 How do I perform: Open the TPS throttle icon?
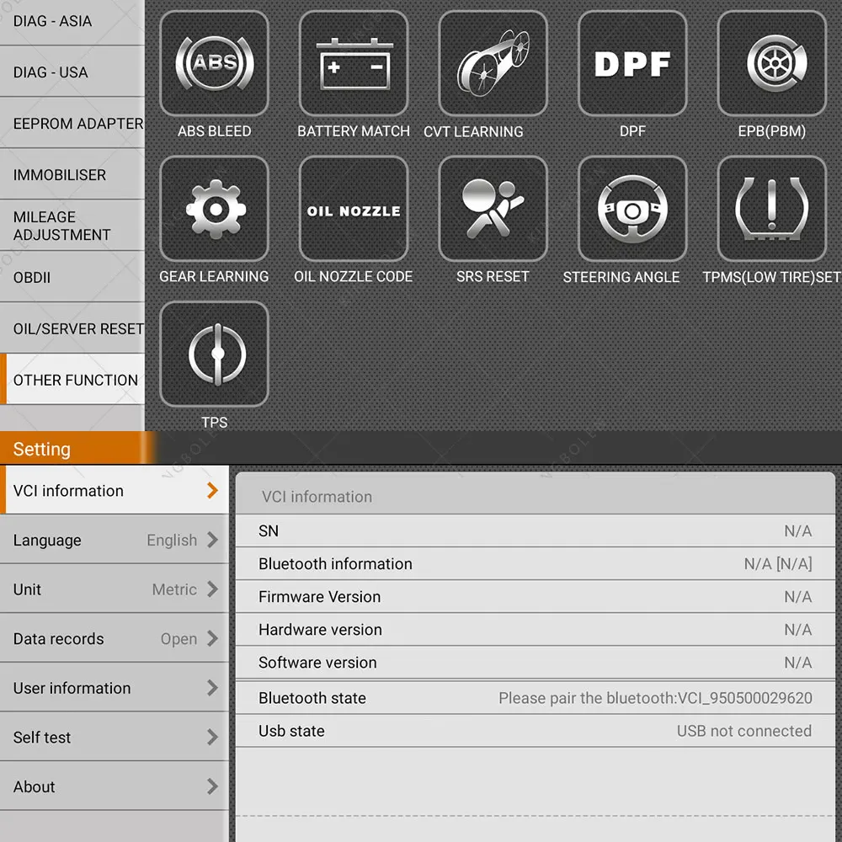[214, 354]
